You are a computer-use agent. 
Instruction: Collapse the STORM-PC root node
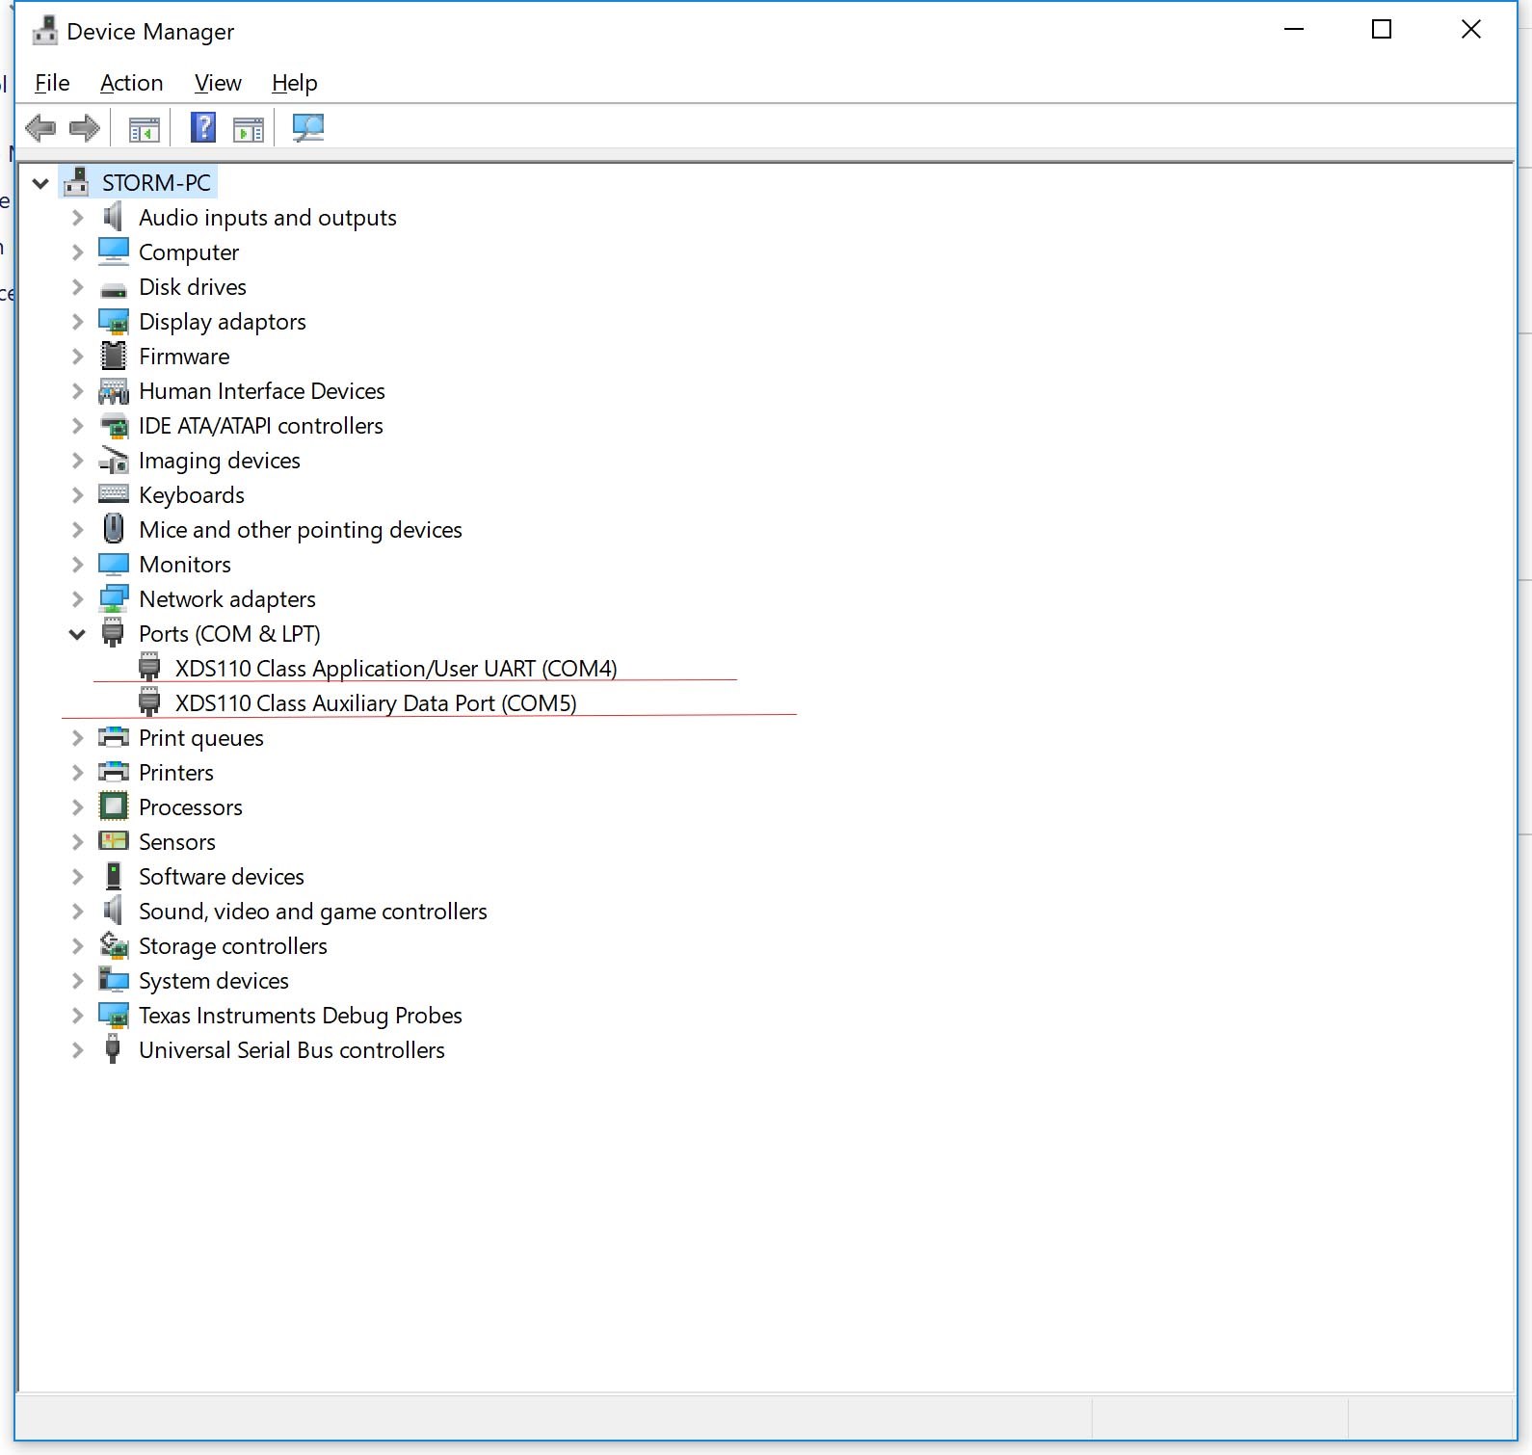pos(40,183)
